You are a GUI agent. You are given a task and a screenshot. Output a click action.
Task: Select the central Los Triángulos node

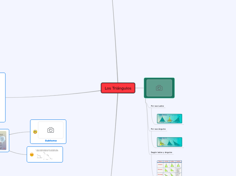click(x=118, y=88)
